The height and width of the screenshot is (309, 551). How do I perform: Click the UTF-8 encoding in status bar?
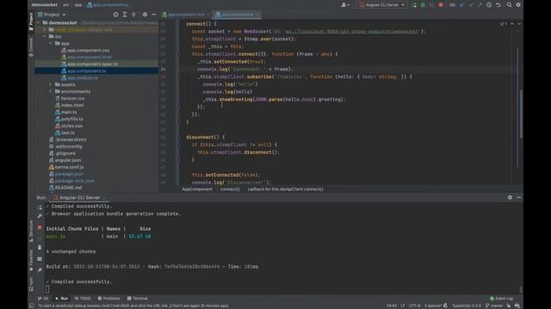pos(415,306)
